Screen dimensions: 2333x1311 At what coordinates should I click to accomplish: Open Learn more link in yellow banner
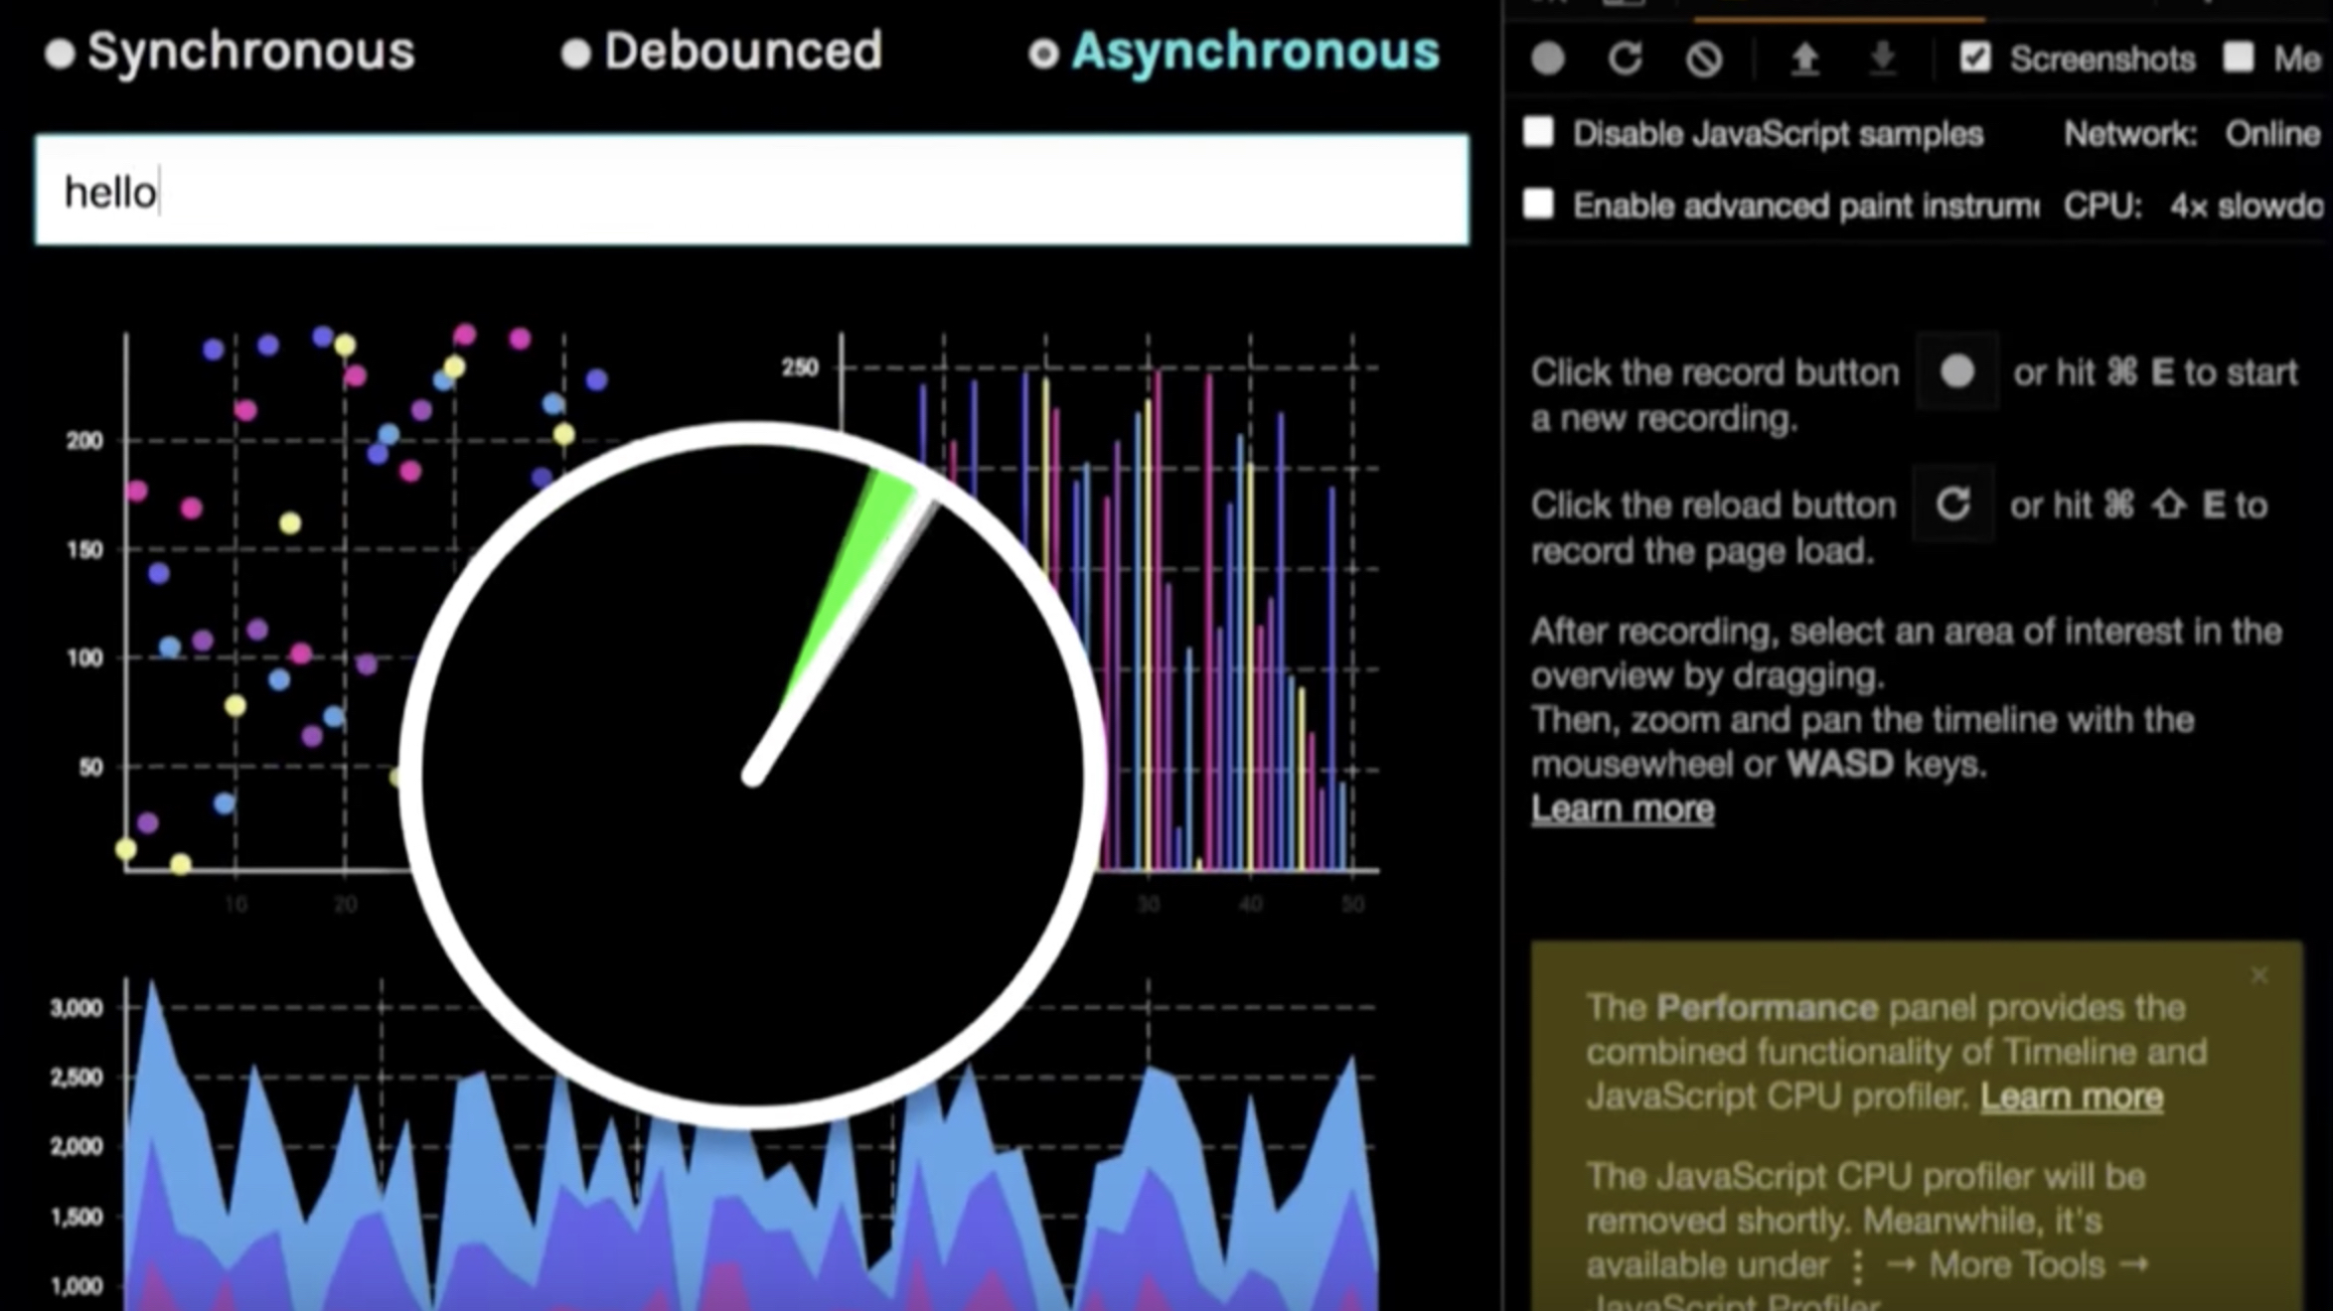(x=2071, y=1096)
